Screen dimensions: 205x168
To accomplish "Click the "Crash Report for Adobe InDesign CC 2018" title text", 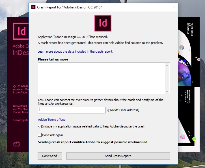I will (x=69, y=7).
